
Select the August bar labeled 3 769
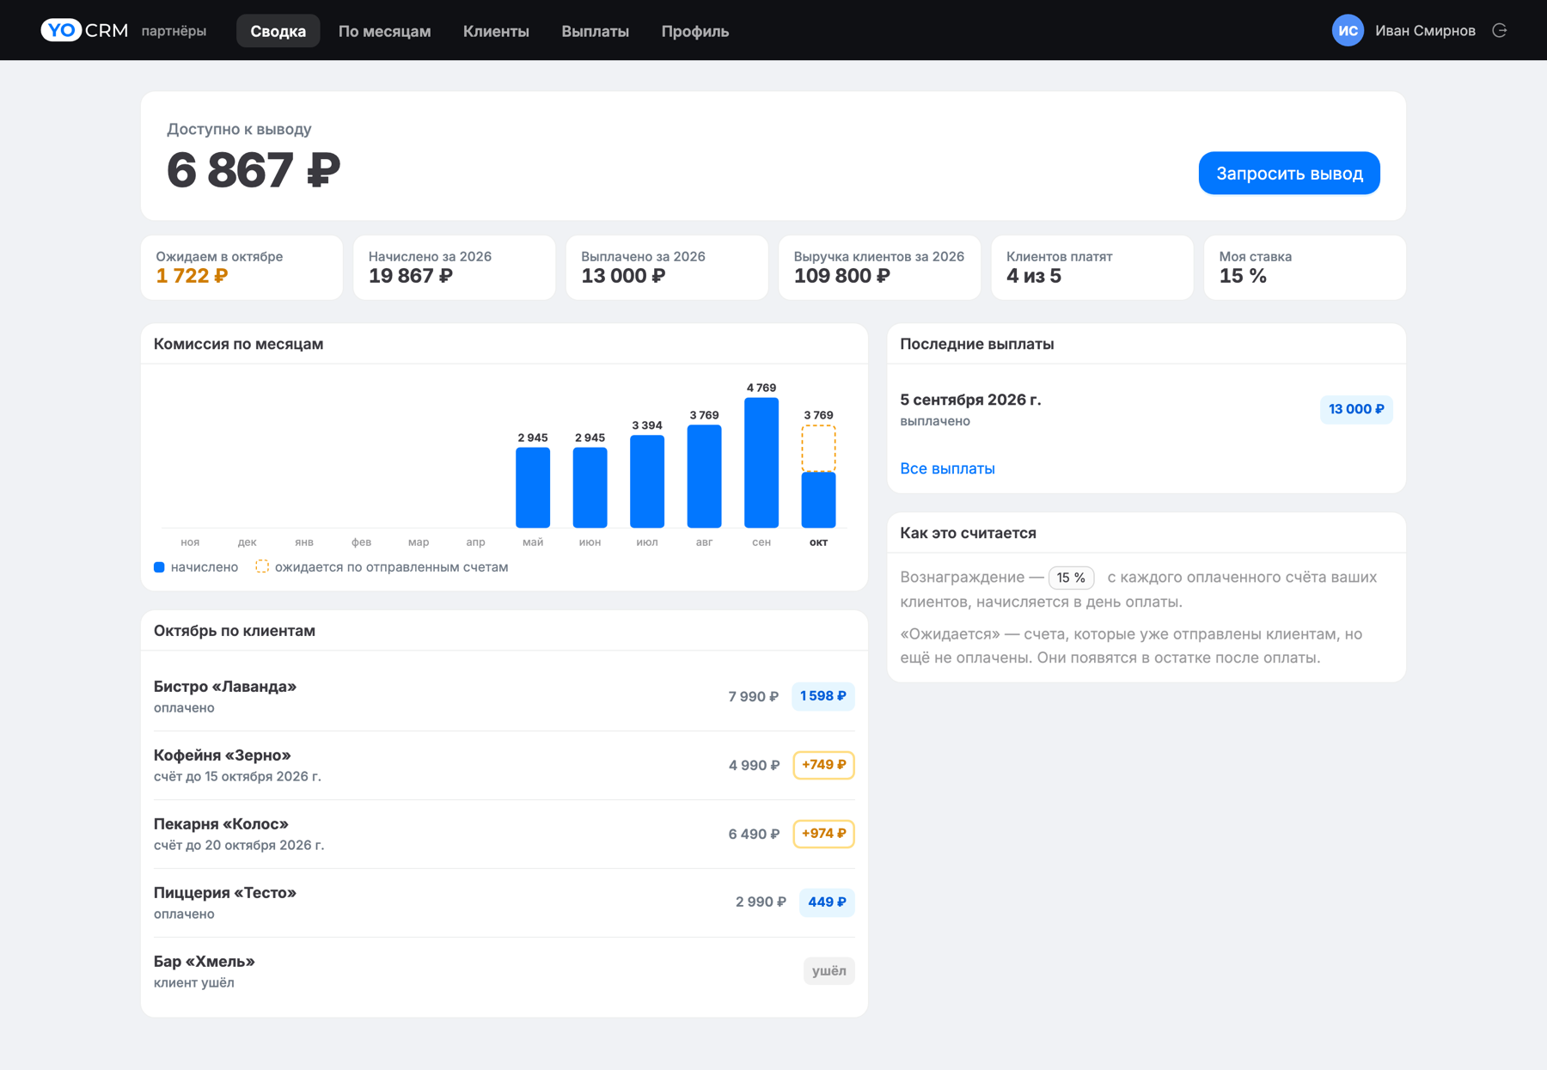point(704,476)
